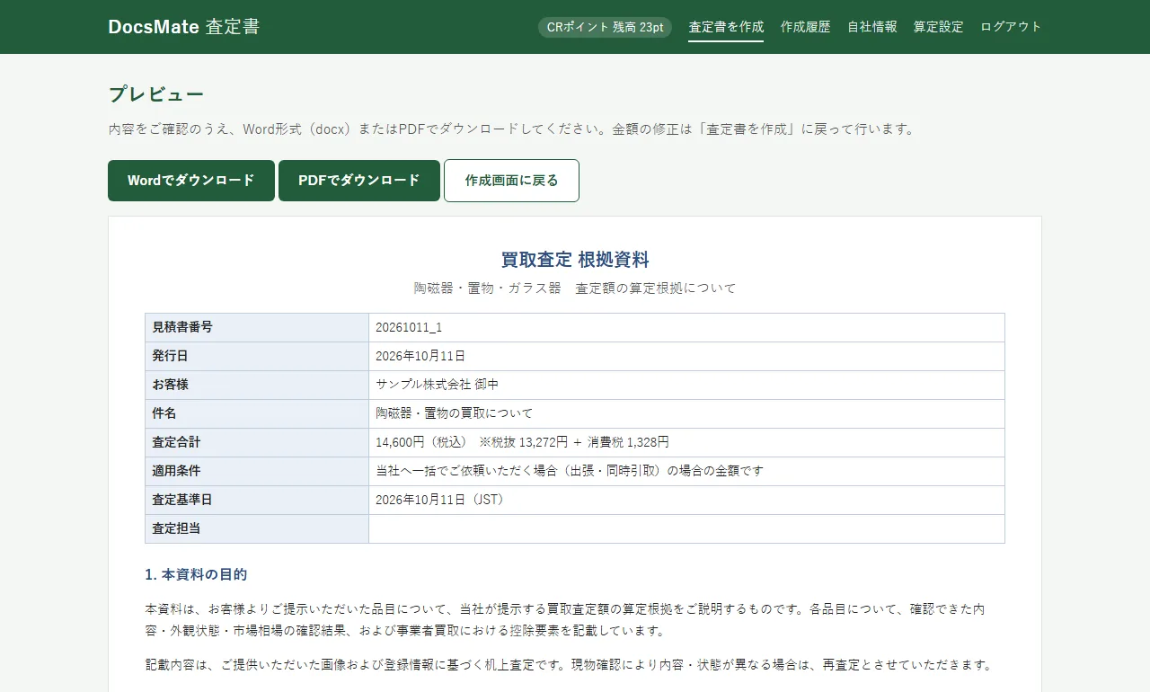1150x692 pixels.
Task: Click the 件名 label cell
Action: (x=257, y=413)
